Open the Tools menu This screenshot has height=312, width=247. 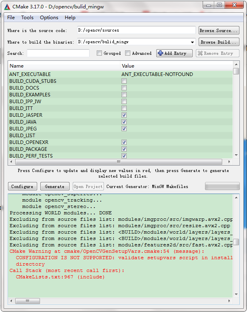pyautogui.click(x=27, y=18)
